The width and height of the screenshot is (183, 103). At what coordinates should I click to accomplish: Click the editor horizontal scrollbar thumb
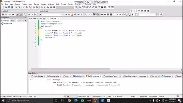coord(70,69)
